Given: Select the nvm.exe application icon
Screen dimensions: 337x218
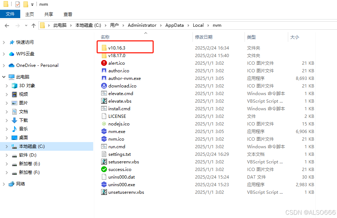Looking at the screenshot, I should coord(104,132).
